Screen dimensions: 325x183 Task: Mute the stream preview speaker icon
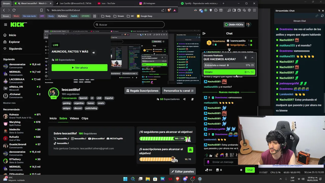[93, 53]
